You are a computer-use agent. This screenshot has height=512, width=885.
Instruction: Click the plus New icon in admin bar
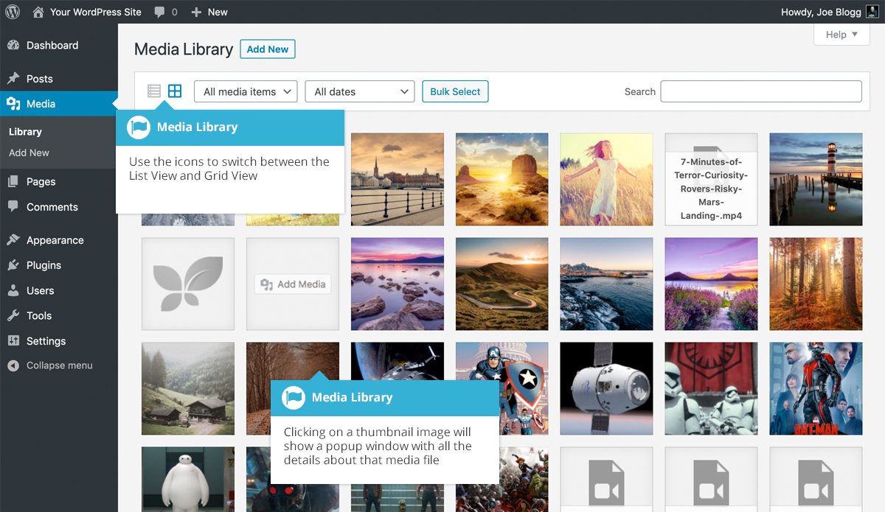coord(196,12)
